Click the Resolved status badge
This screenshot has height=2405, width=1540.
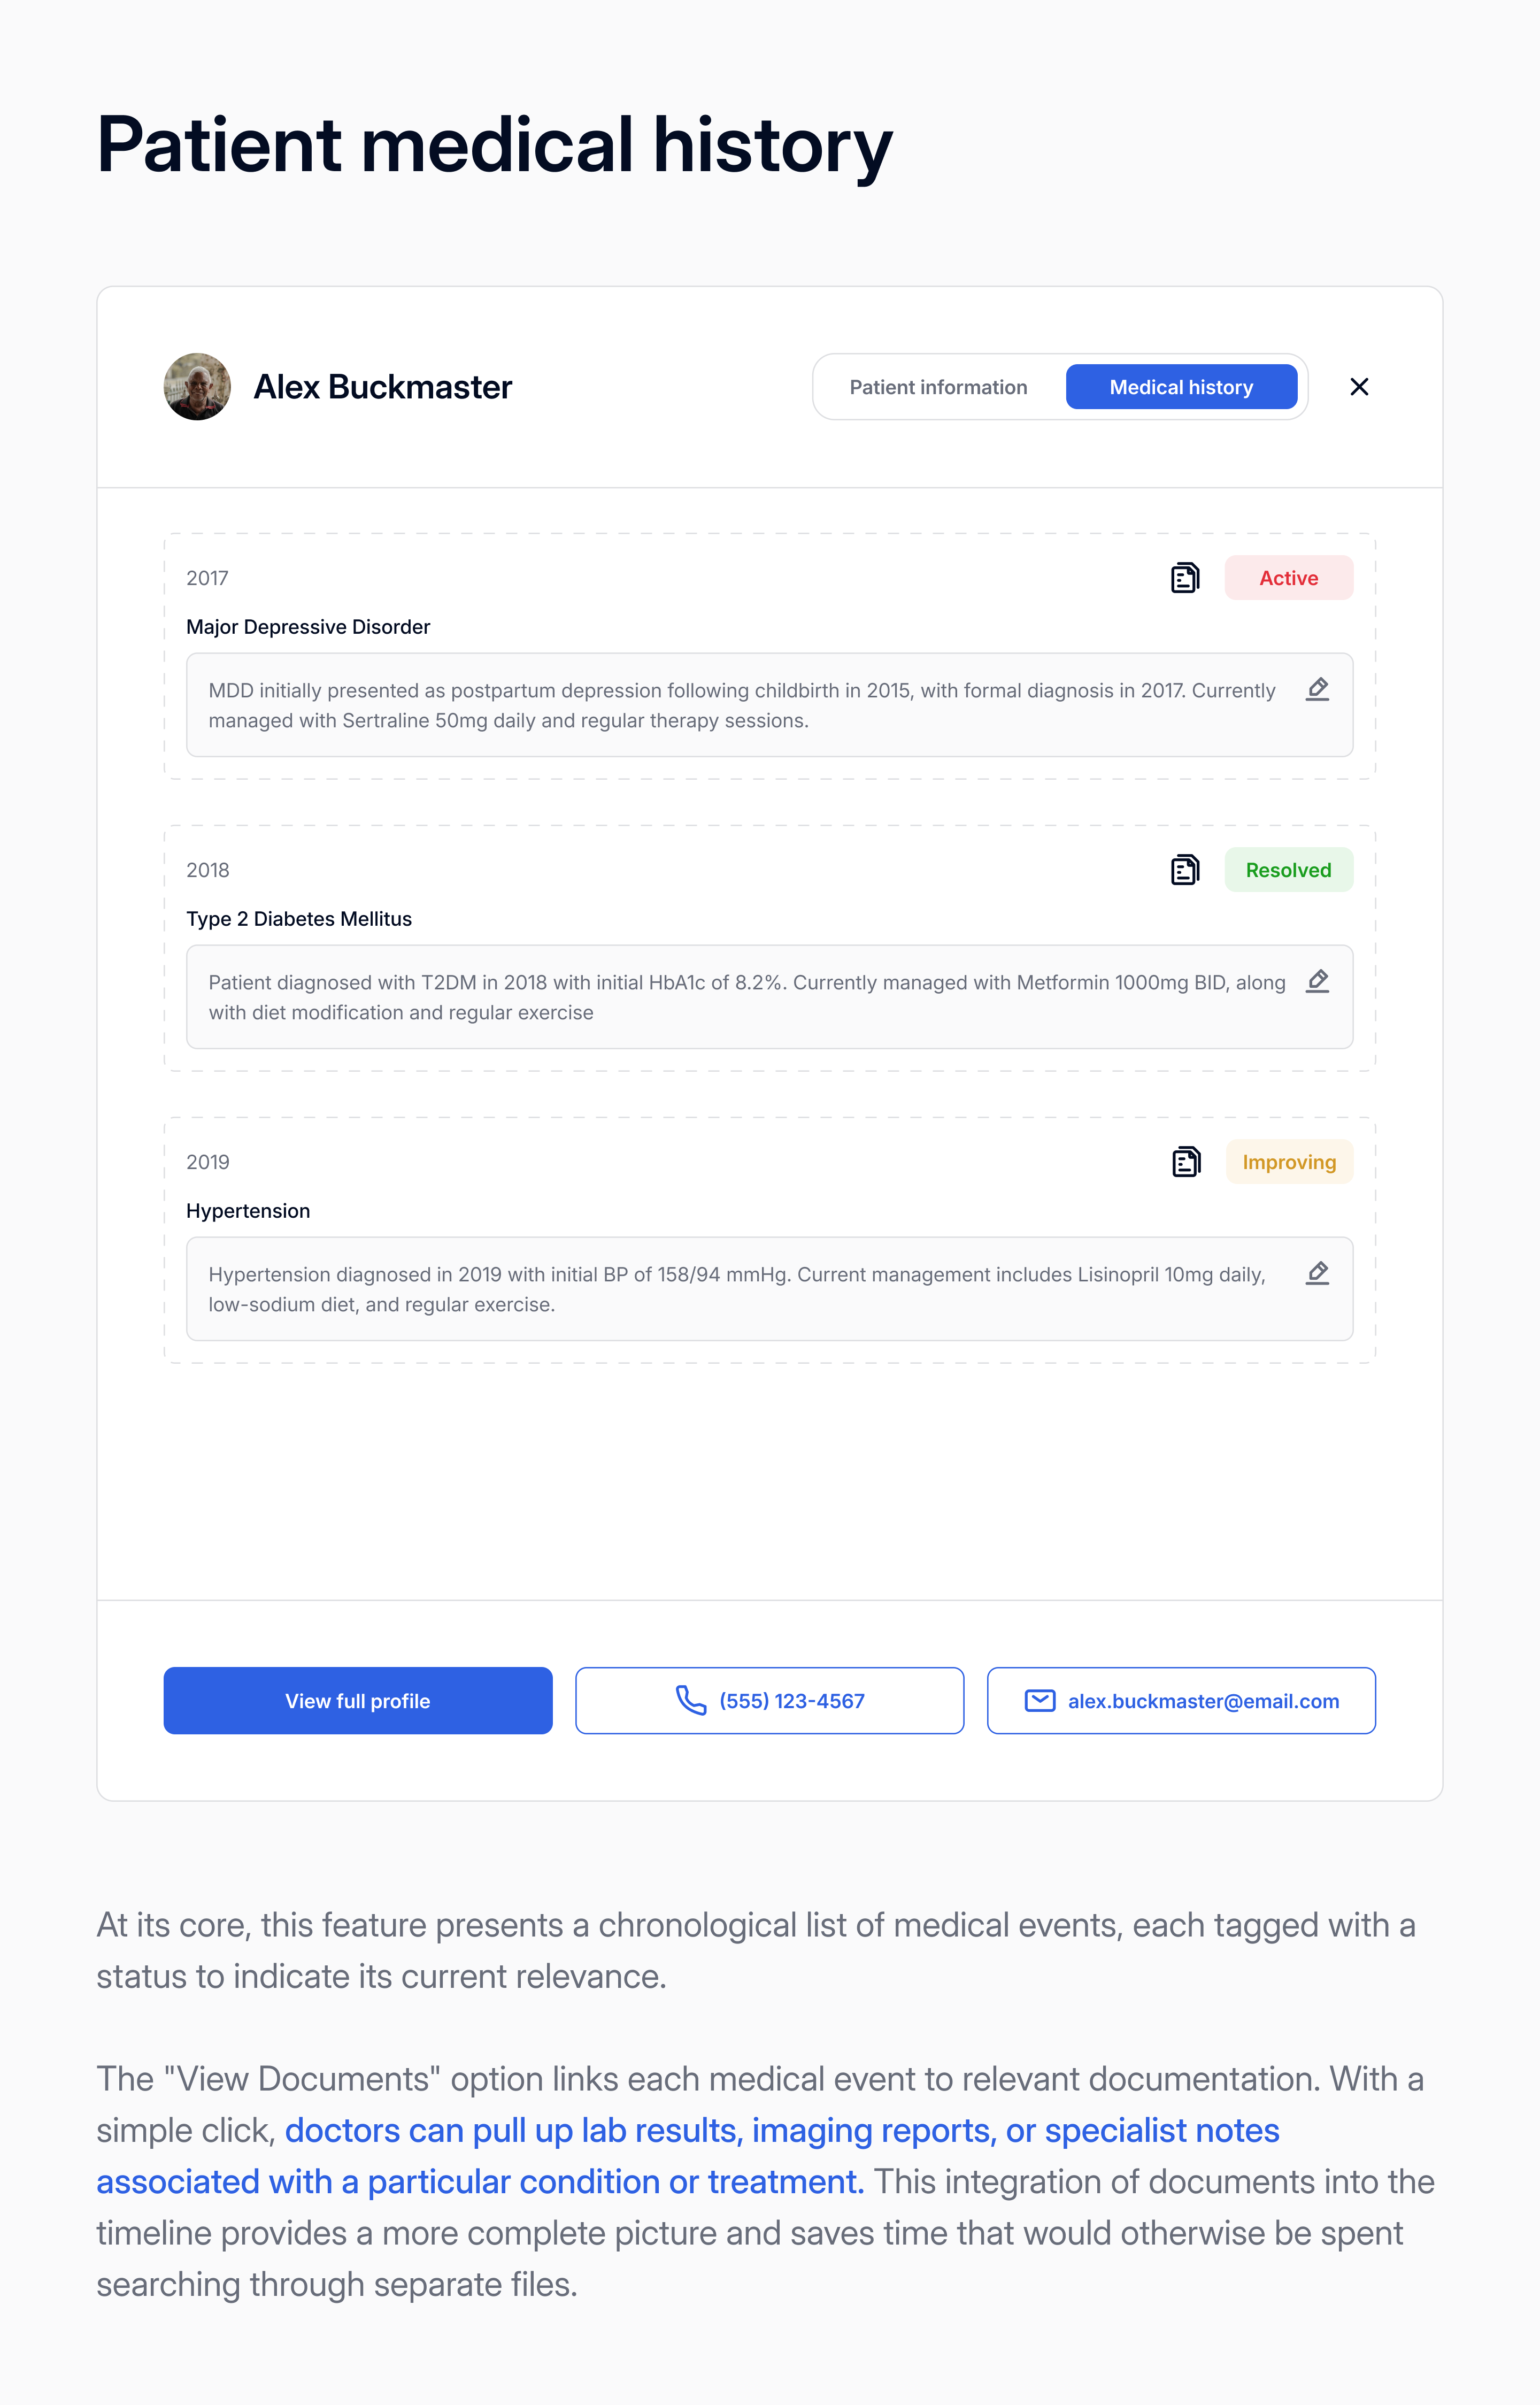pyautogui.click(x=1288, y=870)
